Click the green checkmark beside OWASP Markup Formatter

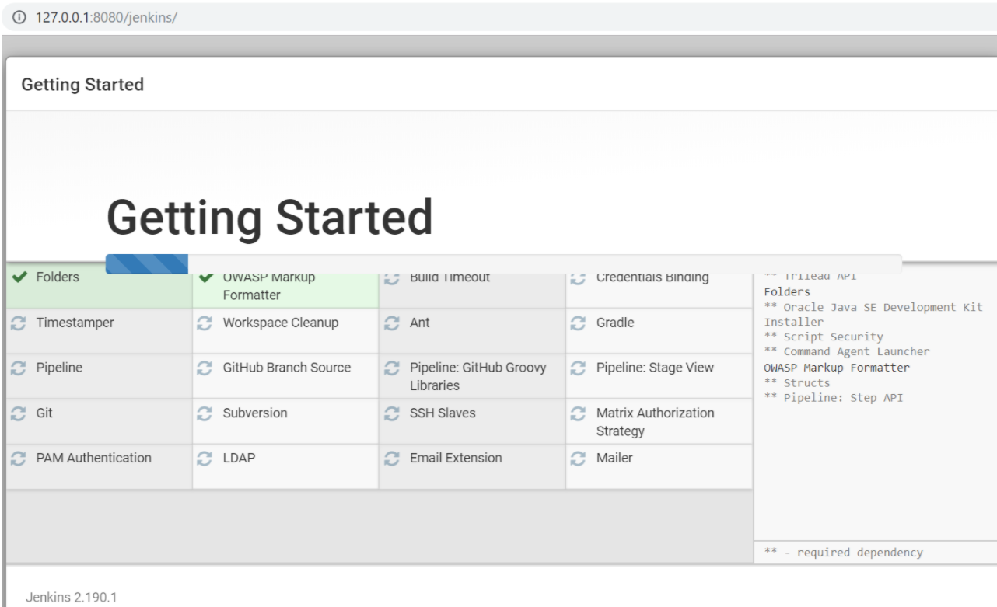[x=206, y=277]
